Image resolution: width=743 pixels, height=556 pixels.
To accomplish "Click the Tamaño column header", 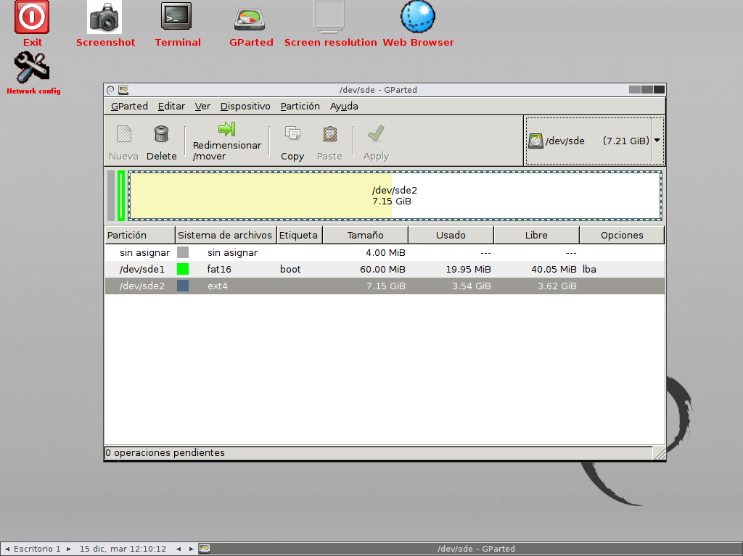I will [x=366, y=236].
